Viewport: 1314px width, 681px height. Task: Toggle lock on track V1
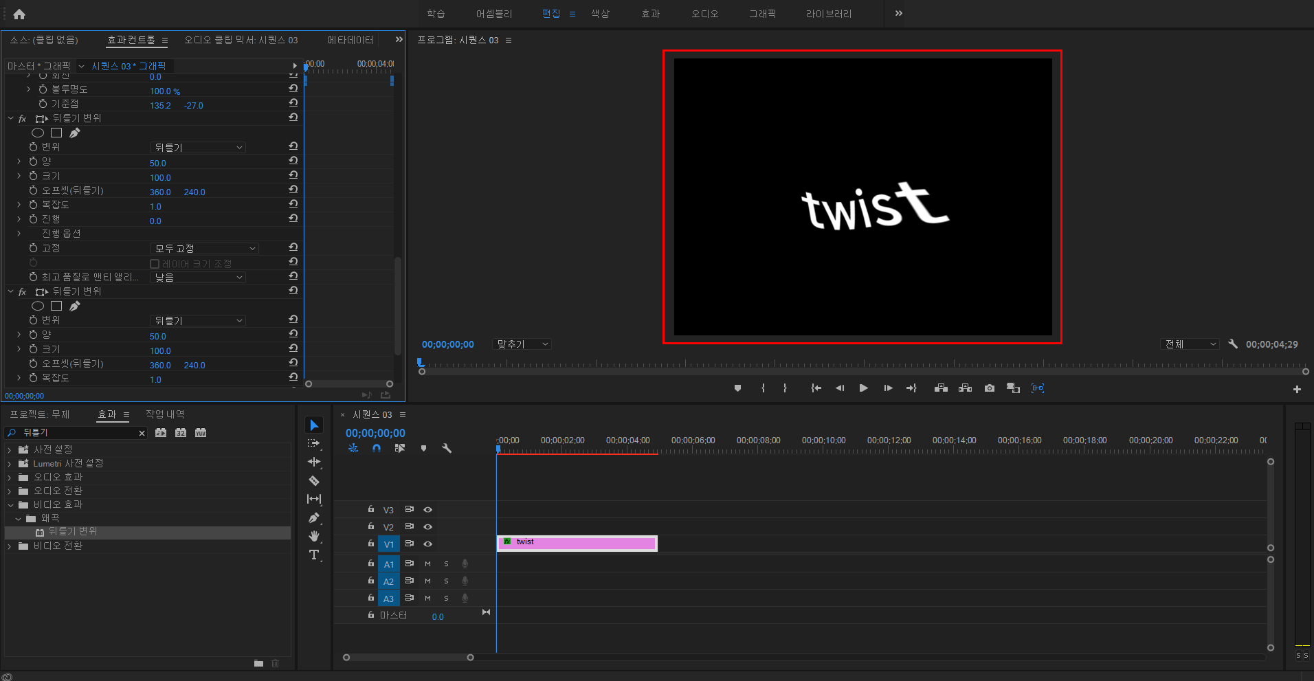point(370,544)
